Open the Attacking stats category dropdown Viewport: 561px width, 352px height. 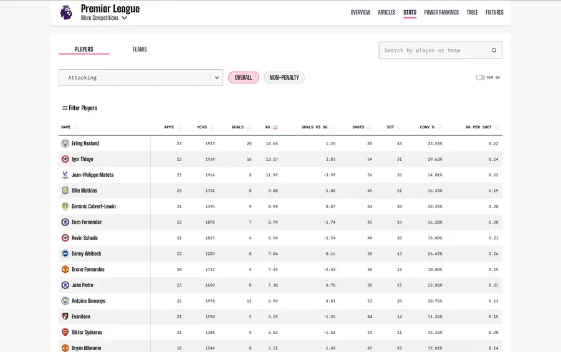pyautogui.click(x=141, y=77)
